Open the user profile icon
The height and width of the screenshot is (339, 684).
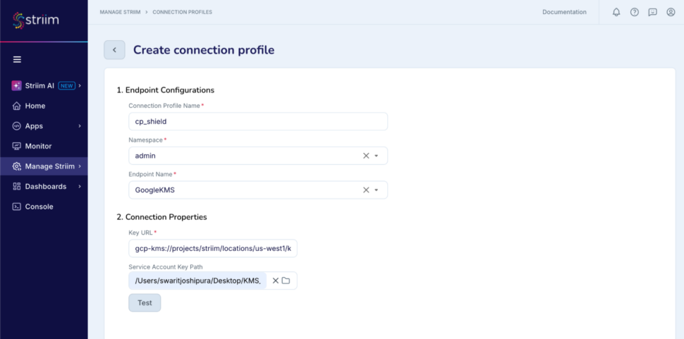671,12
